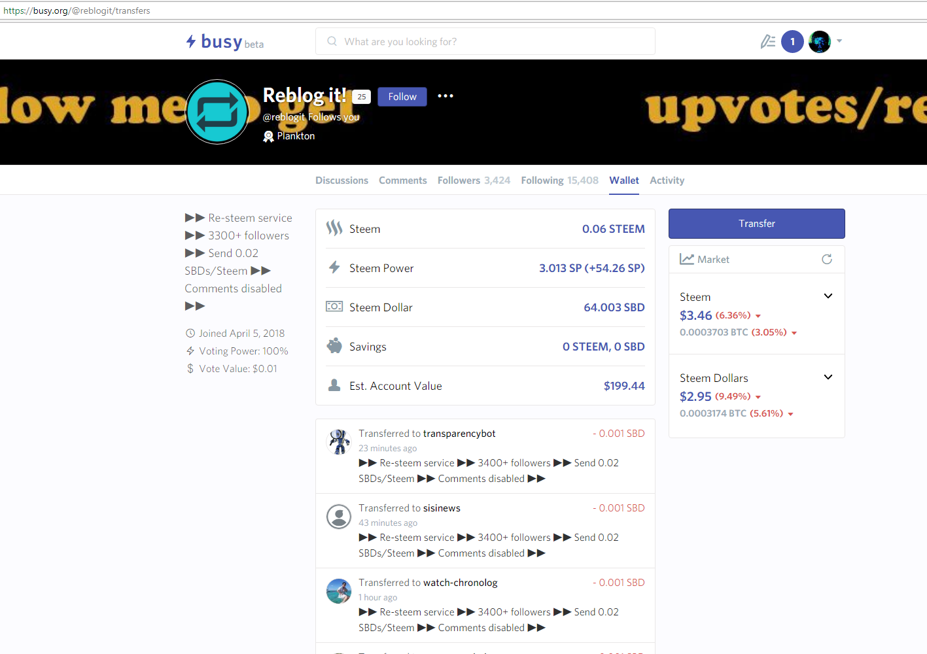This screenshot has width=927, height=654.
Task: Click the $199.44 account value
Action: click(x=624, y=386)
